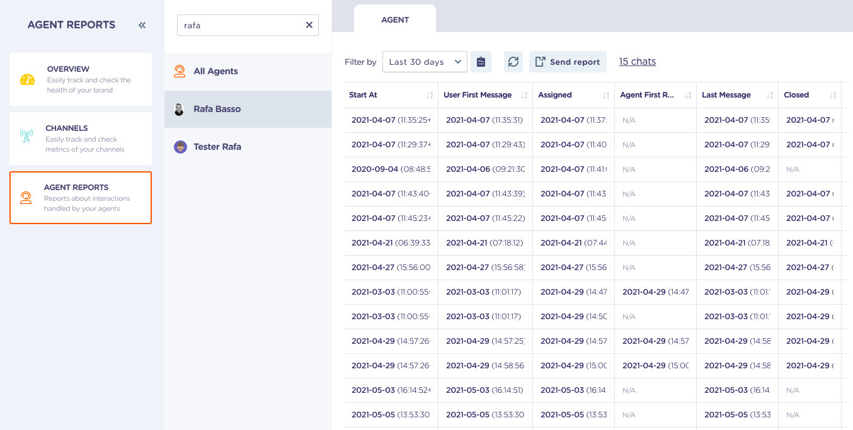
Task: Click User First Message cell 2021-04-06 (09:21:30
Action: 486,169
